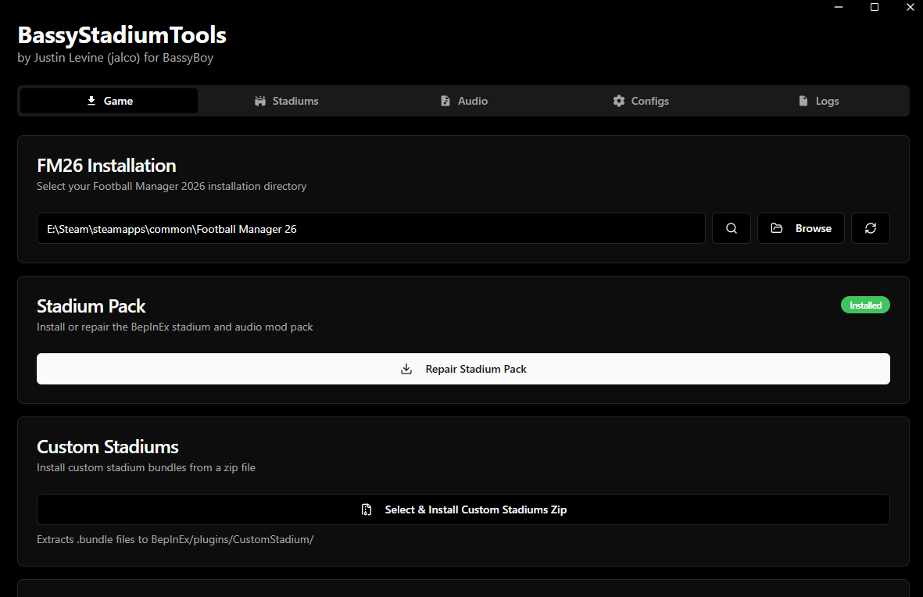The height and width of the screenshot is (597, 923).
Task: Click the green Installed status badge
Action: 865,305
